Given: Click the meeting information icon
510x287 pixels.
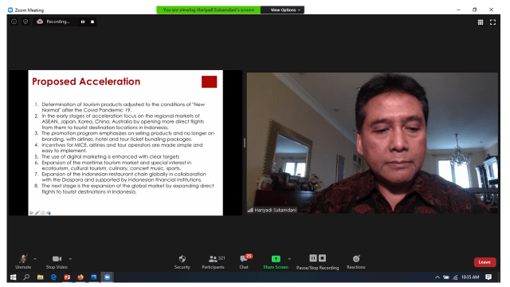Looking at the screenshot, I should pos(14,22).
